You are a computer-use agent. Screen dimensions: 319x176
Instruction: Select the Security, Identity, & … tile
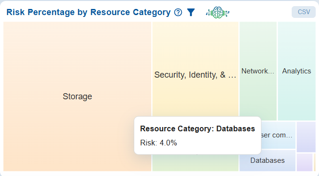click(x=195, y=69)
